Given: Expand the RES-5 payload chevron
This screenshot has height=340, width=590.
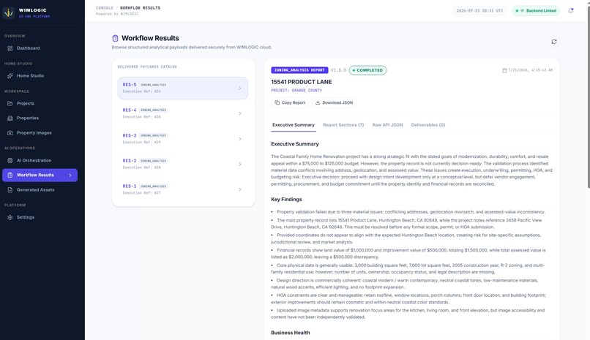Looking at the screenshot, I should point(240,88).
